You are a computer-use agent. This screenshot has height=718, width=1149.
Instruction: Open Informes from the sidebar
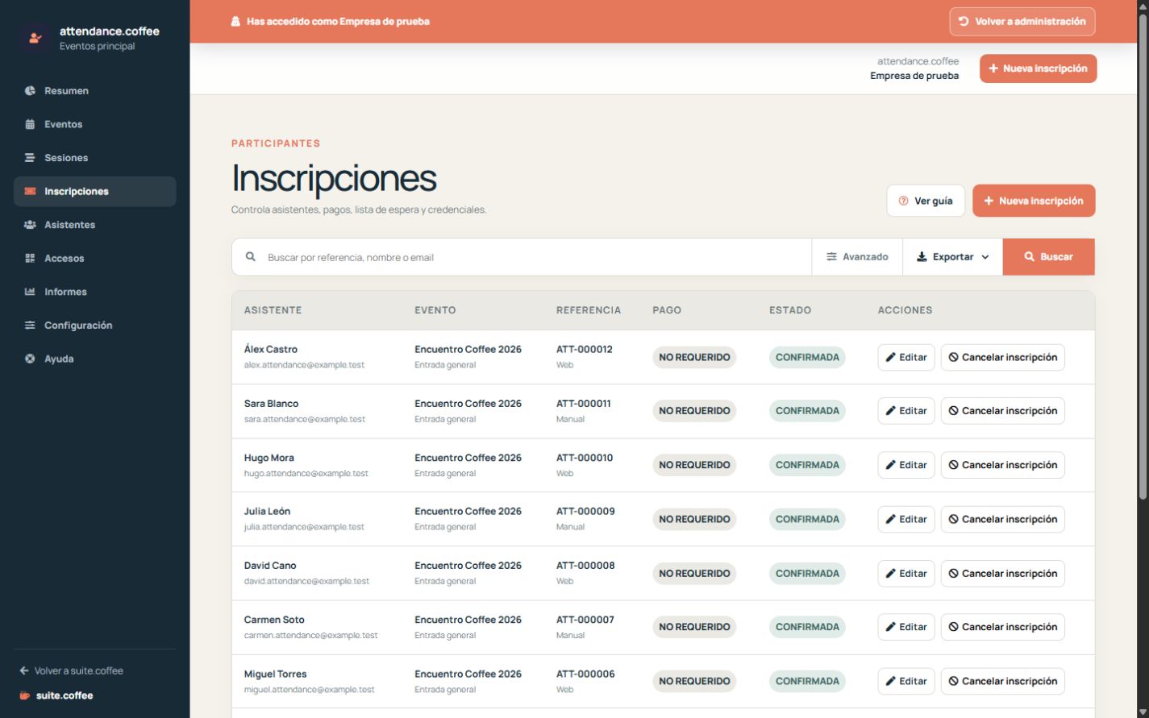coord(94,292)
